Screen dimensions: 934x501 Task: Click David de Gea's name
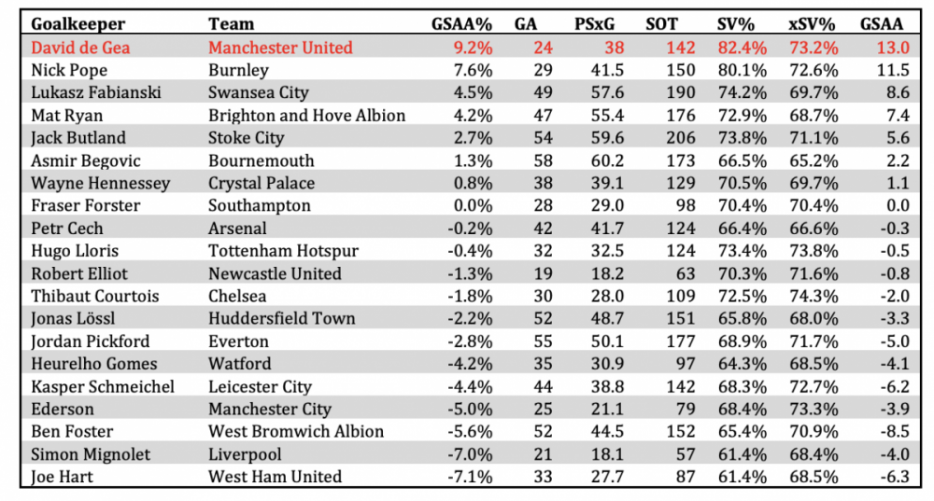click(x=80, y=47)
